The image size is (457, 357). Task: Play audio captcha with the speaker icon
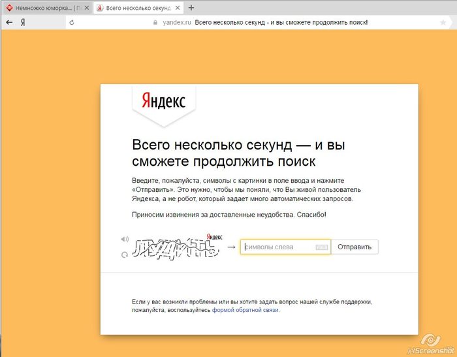click(125, 240)
